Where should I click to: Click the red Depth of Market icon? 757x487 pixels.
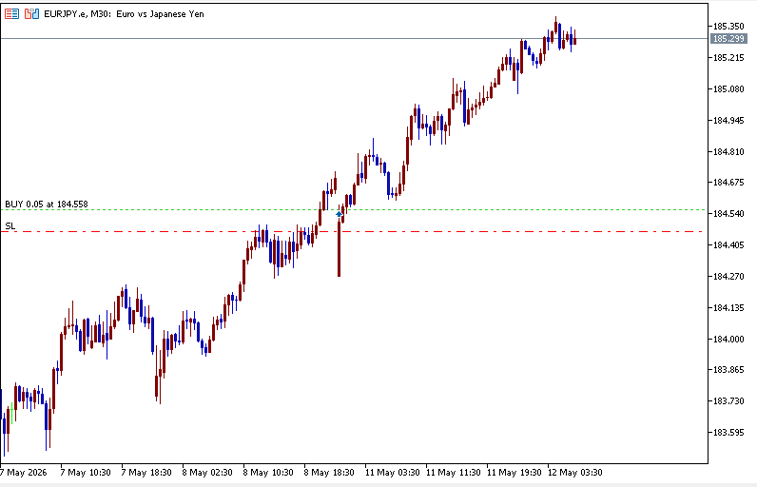coord(12,14)
